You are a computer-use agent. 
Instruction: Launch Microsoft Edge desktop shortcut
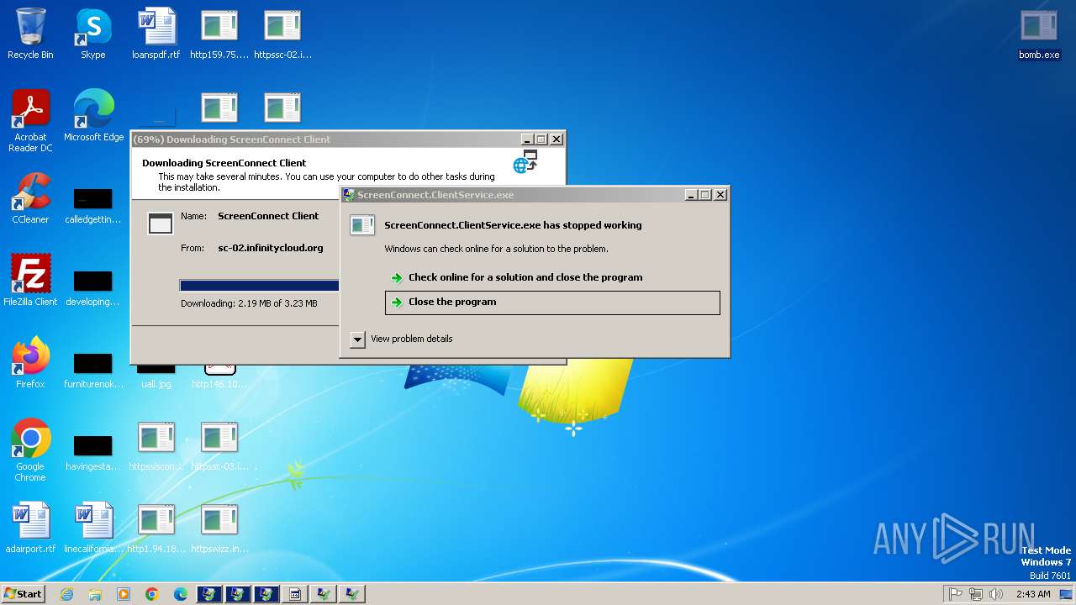tap(93, 116)
